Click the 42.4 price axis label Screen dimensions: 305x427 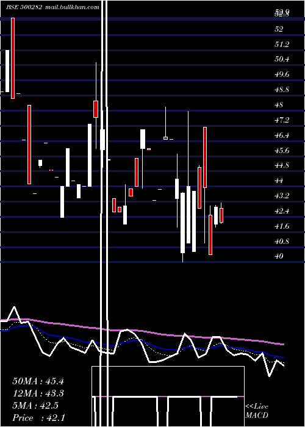click(282, 211)
